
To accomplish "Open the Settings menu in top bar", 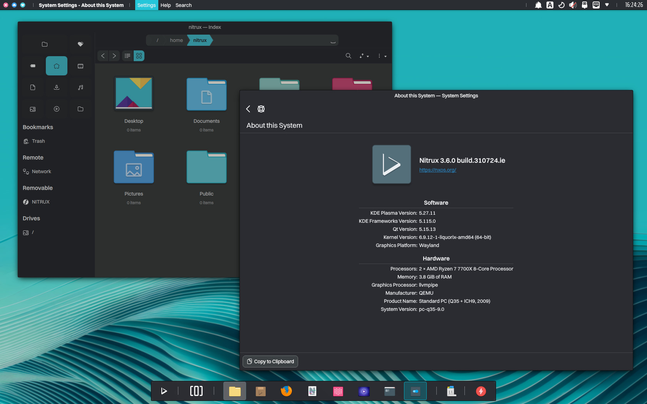I will [x=146, y=5].
